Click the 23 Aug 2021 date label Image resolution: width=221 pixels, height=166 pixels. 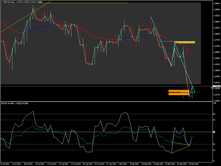coord(99,164)
